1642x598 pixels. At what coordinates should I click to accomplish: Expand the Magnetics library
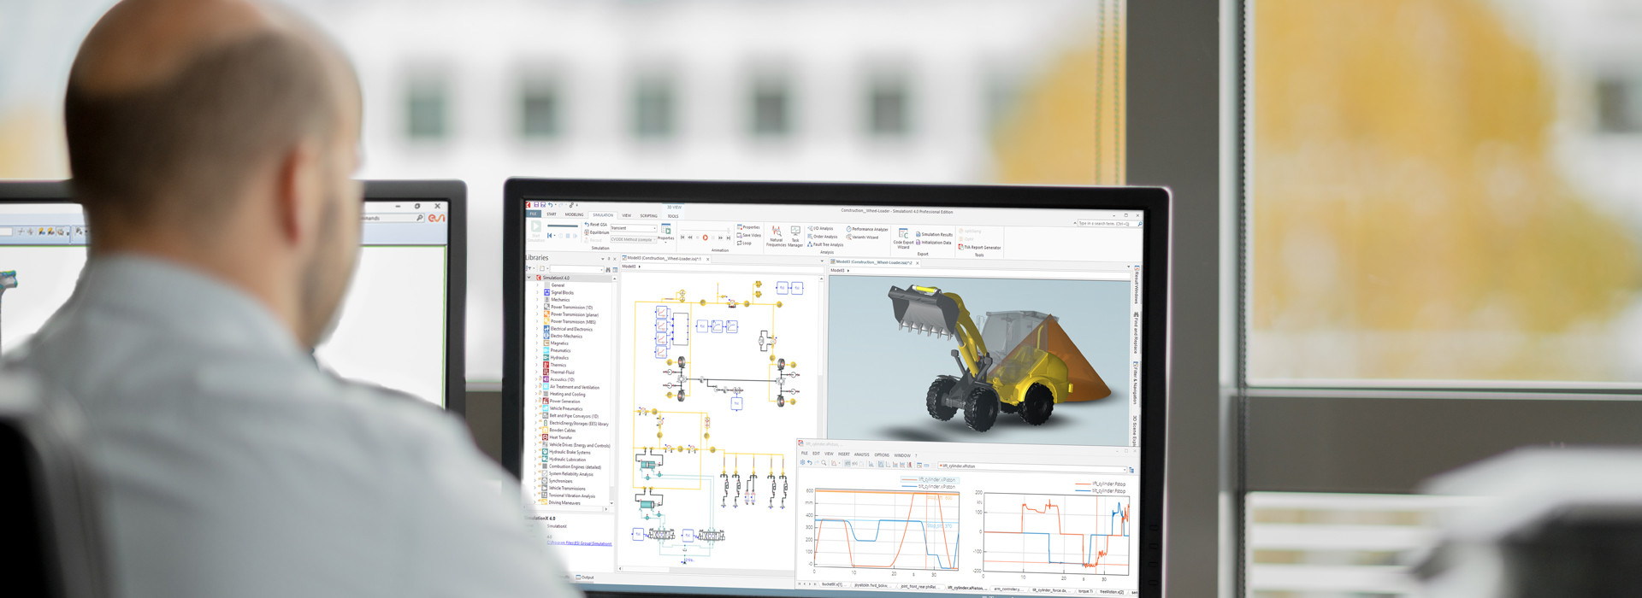click(538, 343)
